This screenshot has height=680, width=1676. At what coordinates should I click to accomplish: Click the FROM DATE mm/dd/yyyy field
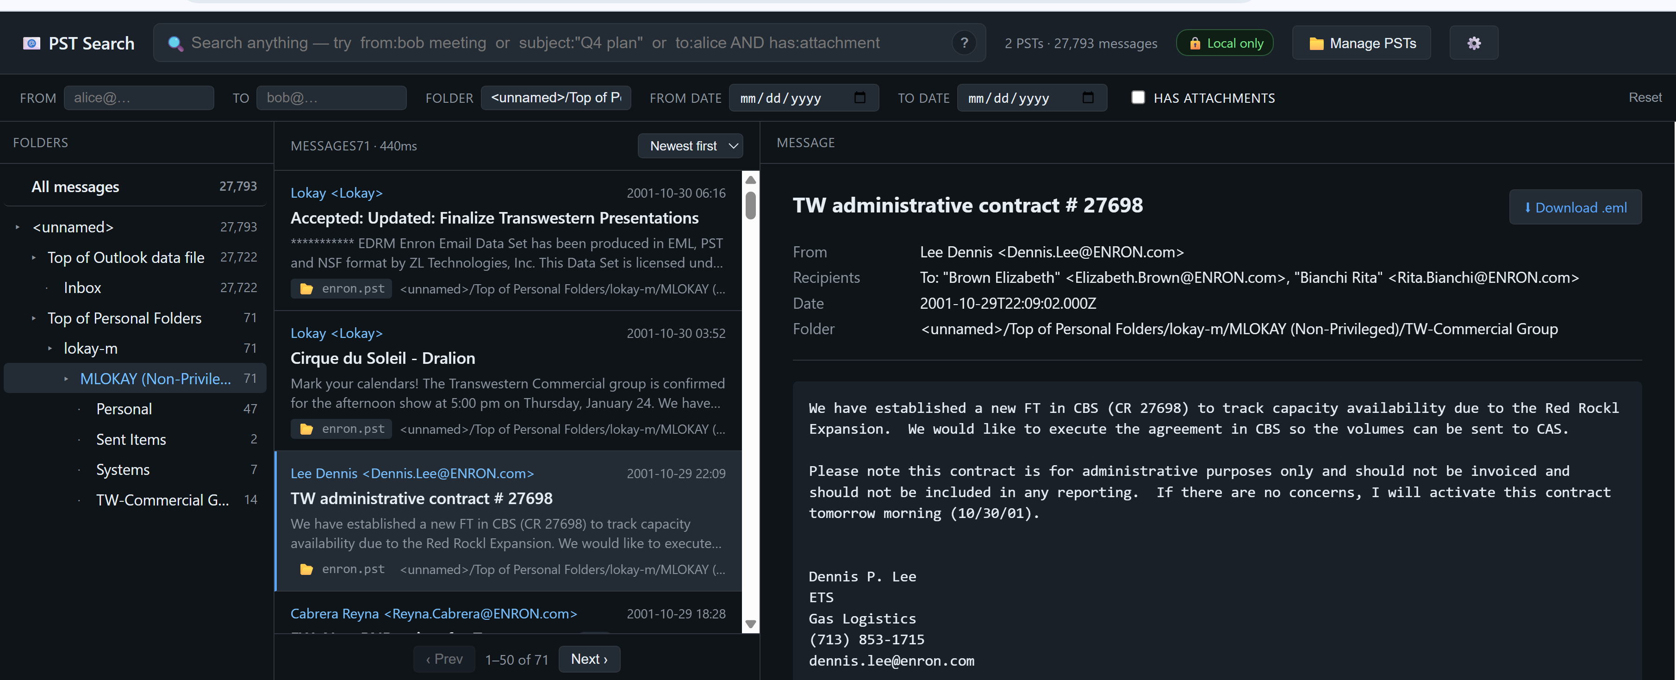coord(804,98)
